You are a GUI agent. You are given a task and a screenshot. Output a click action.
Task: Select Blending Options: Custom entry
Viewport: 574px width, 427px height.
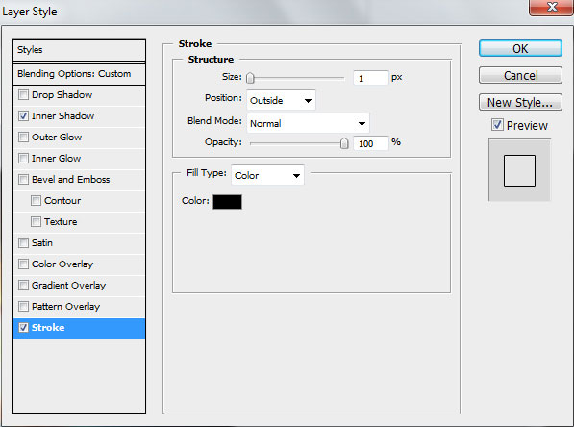coord(79,74)
